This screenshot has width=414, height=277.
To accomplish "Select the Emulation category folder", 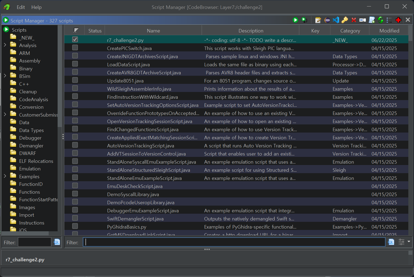I will point(25,168).
